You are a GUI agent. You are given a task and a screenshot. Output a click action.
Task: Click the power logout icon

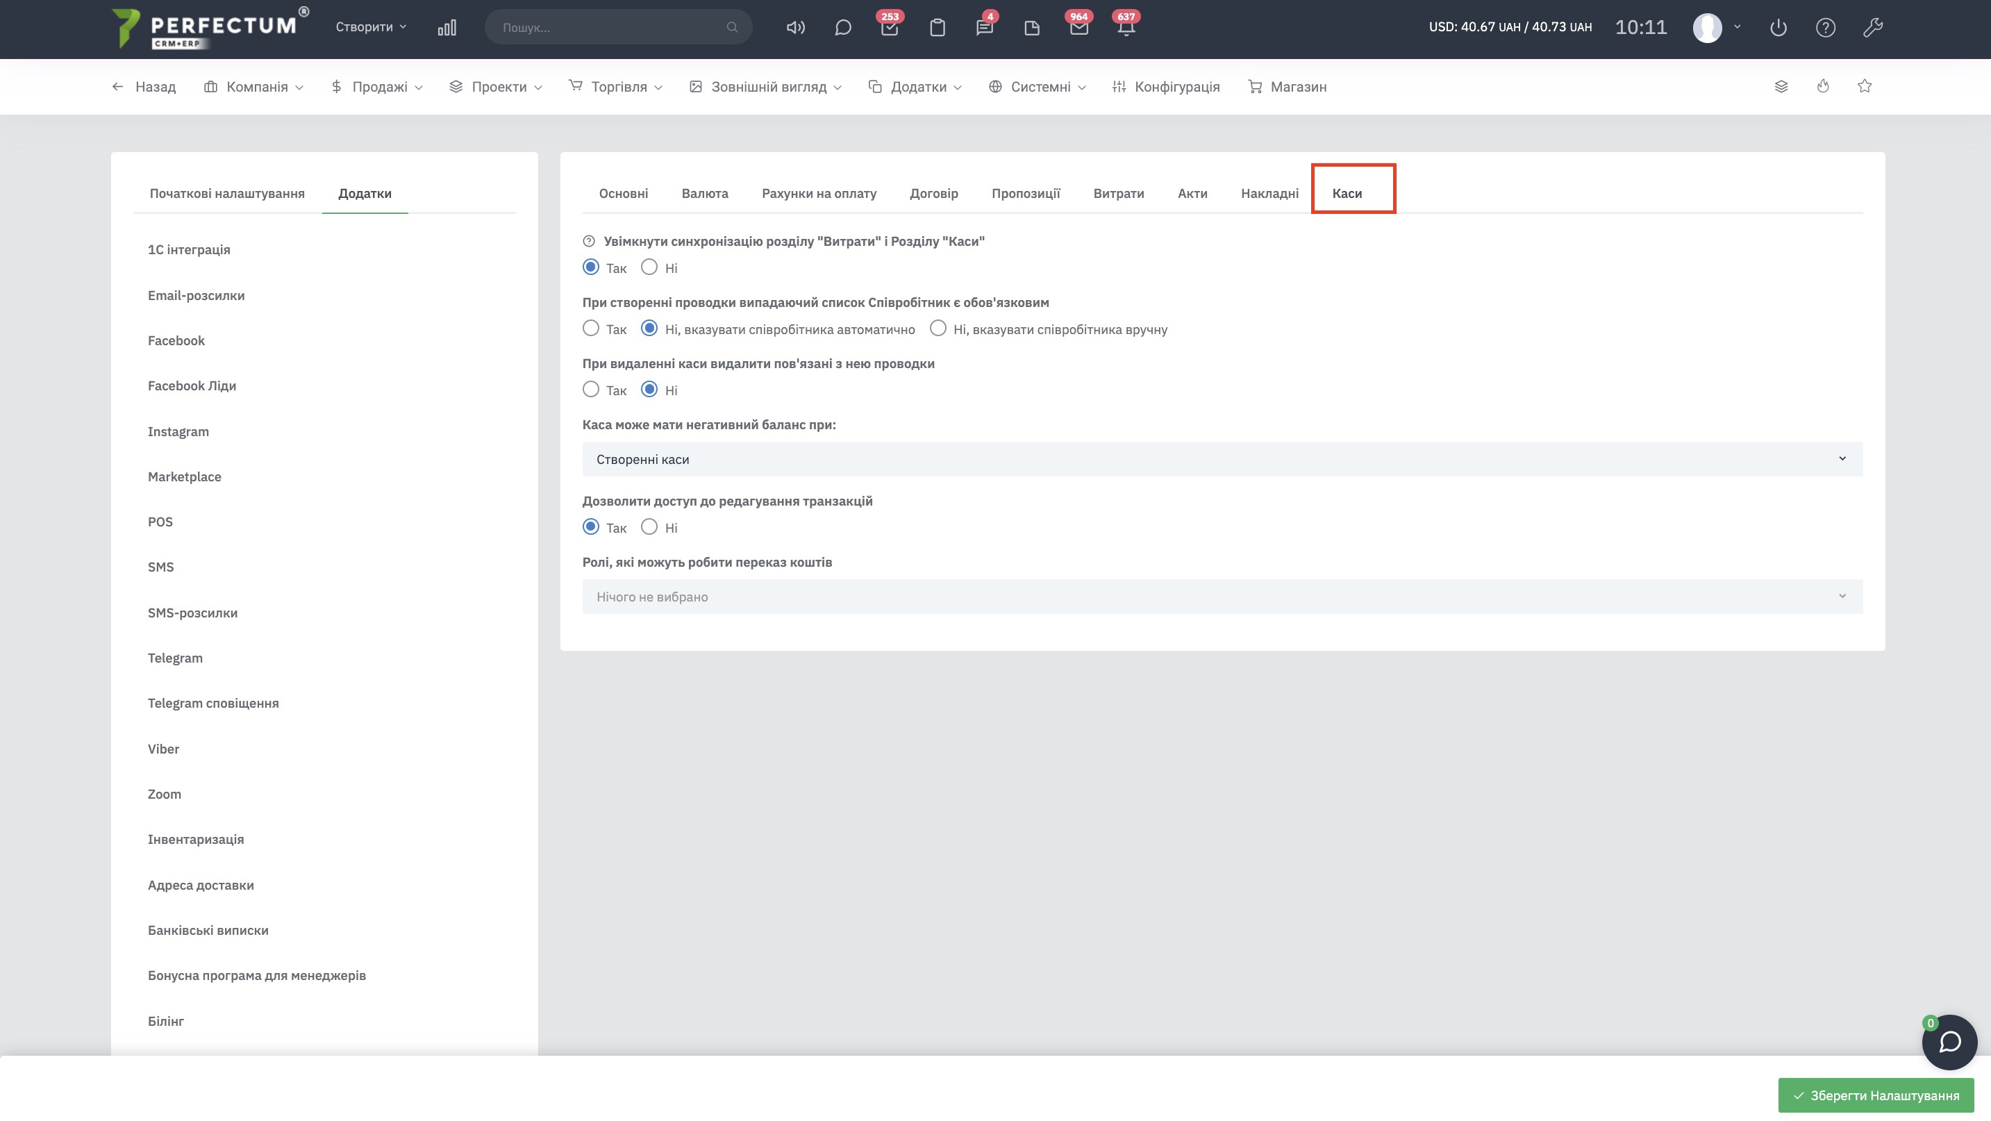pos(1778,28)
